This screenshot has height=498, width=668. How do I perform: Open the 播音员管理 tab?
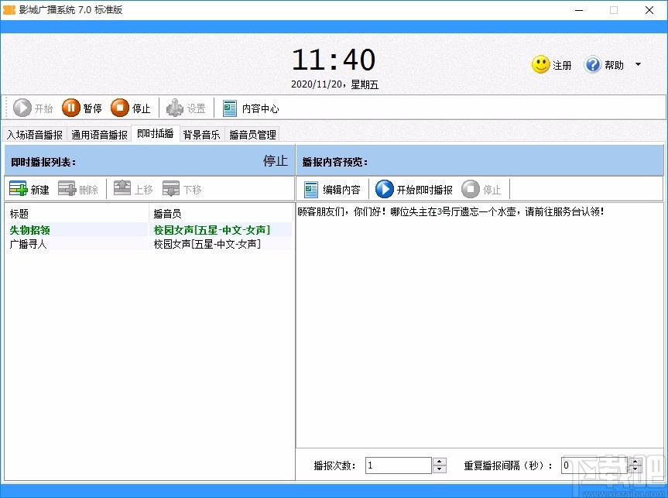[x=251, y=133]
